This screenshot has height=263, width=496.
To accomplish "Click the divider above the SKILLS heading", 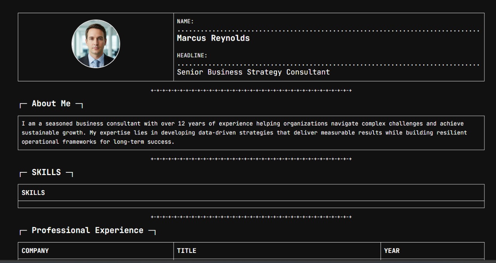I will point(251,158).
